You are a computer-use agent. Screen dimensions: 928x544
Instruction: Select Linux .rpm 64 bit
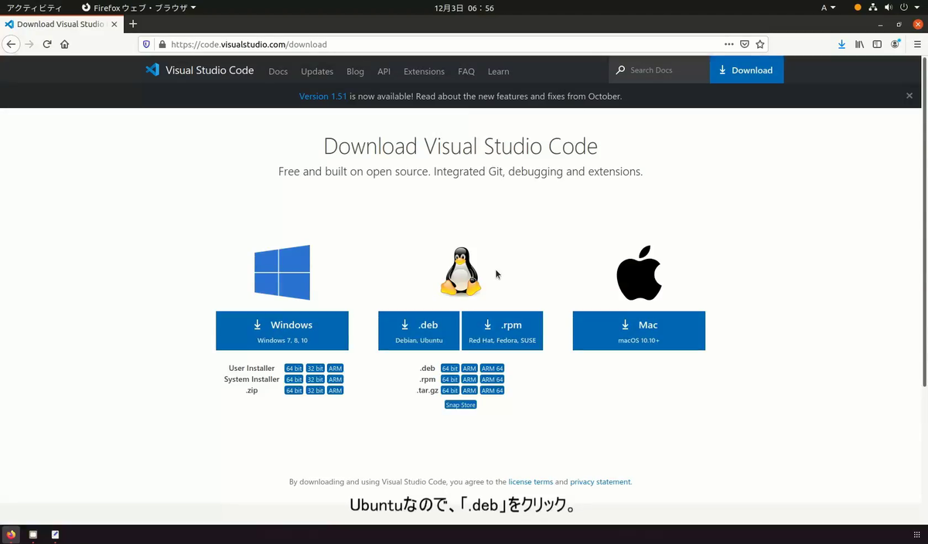point(450,379)
